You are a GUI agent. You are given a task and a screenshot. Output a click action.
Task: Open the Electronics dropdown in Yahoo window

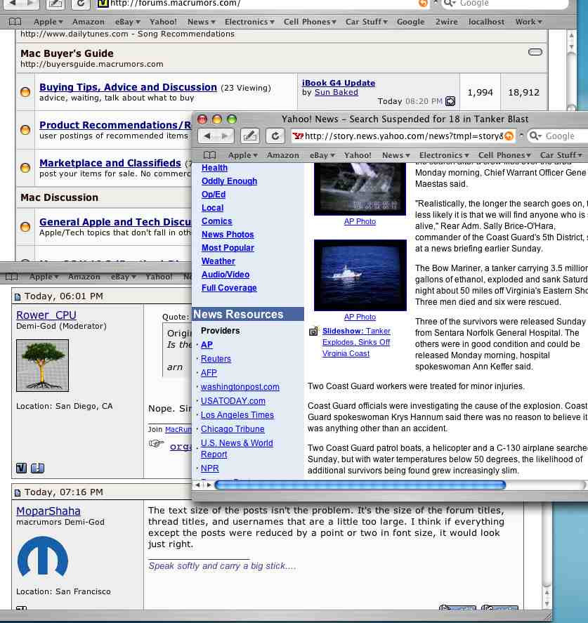[x=444, y=155]
